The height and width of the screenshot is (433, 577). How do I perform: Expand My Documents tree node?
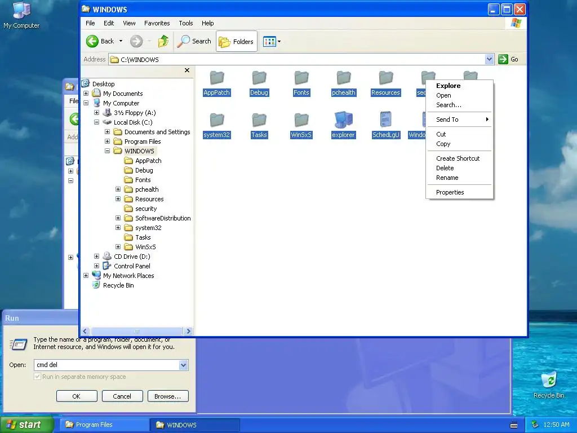[x=86, y=94]
